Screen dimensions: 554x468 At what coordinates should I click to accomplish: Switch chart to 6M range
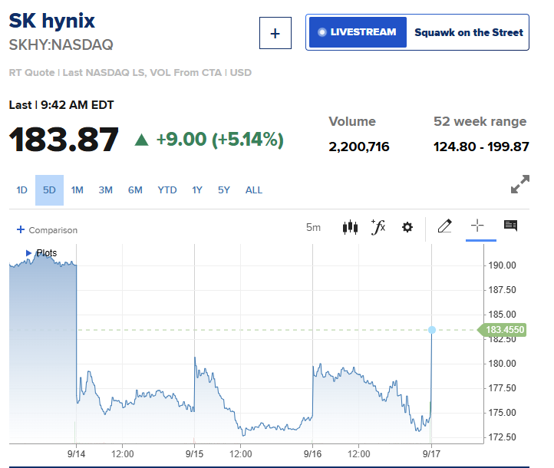(135, 190)
